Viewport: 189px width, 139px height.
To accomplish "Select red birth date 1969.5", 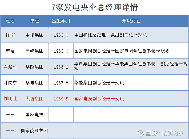I will click(x=61, y=99).
